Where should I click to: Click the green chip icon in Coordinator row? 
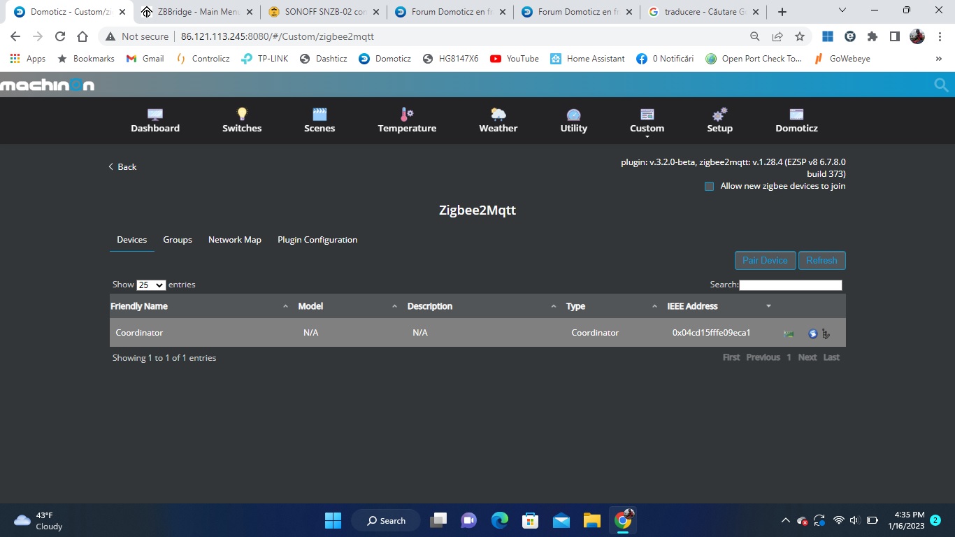tap(789, 334)
